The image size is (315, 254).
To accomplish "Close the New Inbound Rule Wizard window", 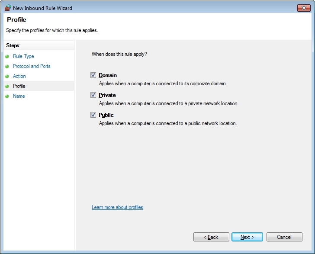I will click(x=303, y=8).
